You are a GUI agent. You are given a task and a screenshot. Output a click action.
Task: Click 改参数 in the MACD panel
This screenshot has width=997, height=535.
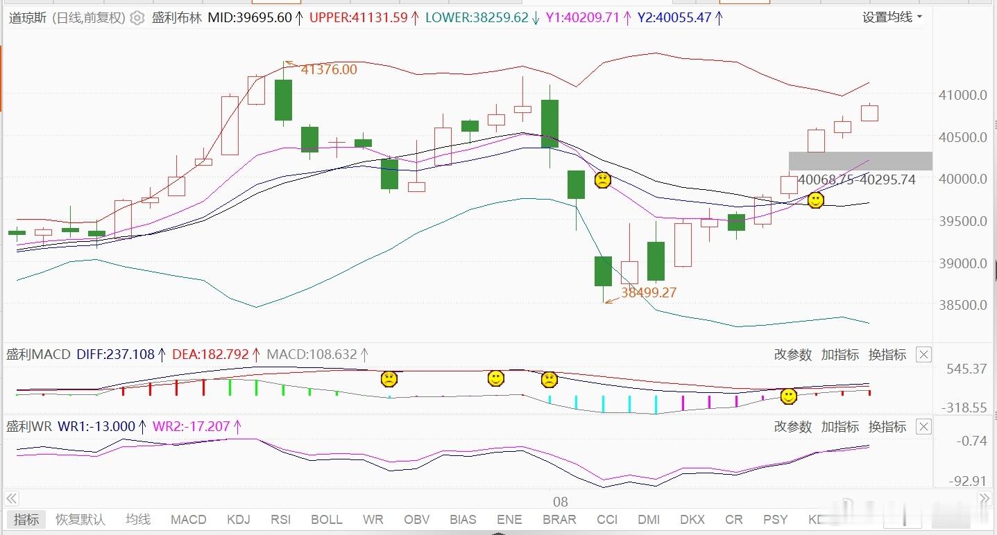coord(793,355)
